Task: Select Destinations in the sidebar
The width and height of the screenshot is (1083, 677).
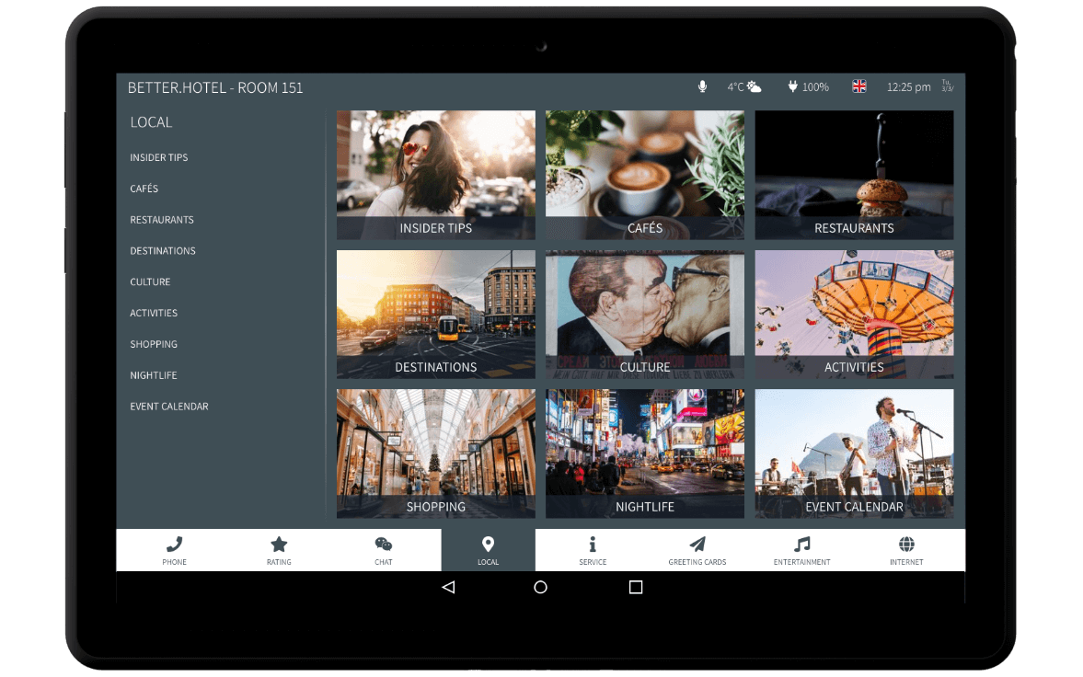Action: point(162,251)
